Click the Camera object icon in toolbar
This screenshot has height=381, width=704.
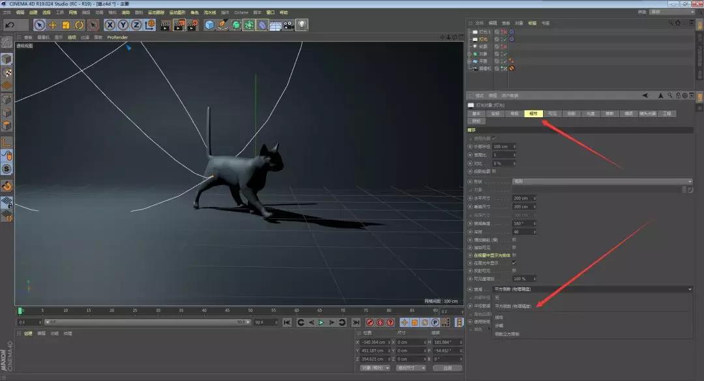point(288,25)
